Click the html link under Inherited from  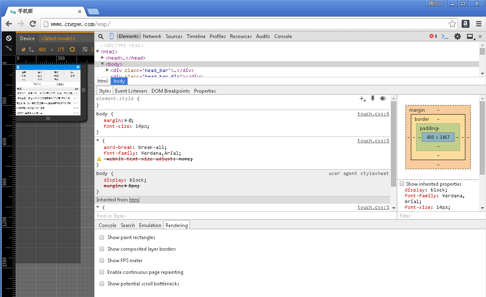coord(134,200)
